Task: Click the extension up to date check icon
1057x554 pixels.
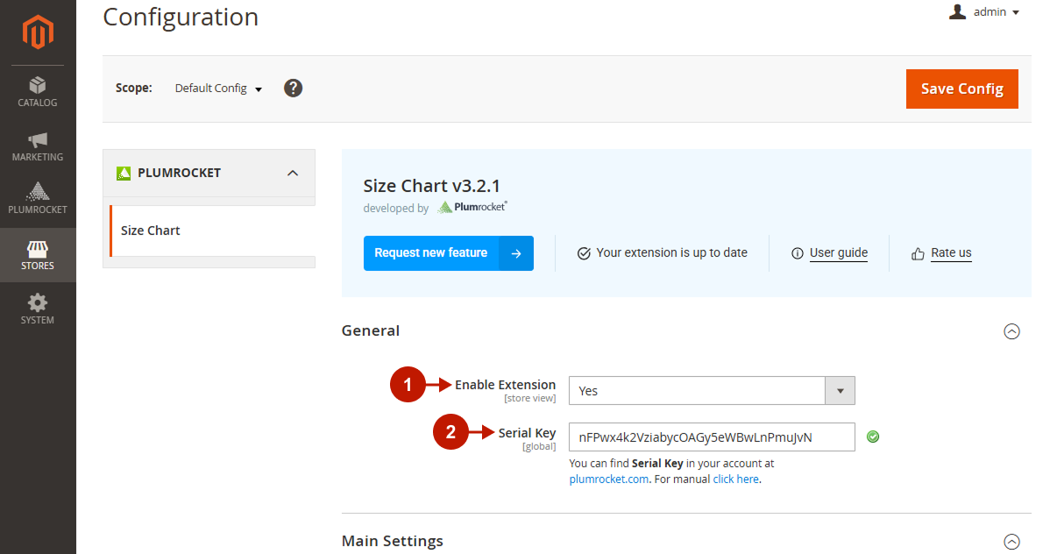Action: [x=584, y=253]
